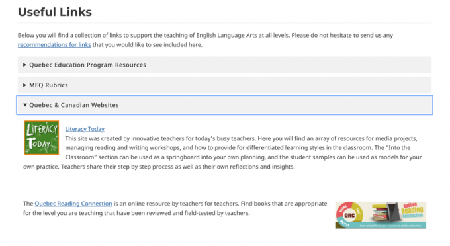
Task: Collapse Quebec & Canadian Websites section
Action: click(224, 105)
